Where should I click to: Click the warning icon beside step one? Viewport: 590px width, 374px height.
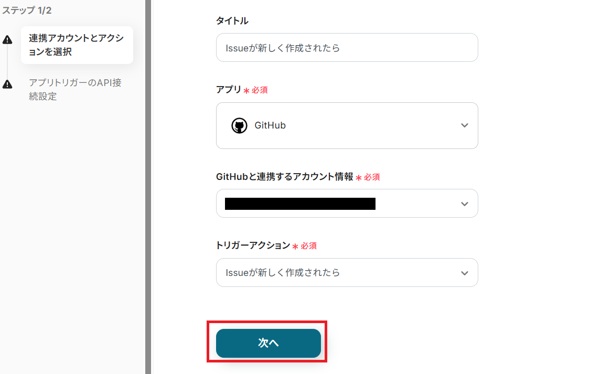click(7, 40)
